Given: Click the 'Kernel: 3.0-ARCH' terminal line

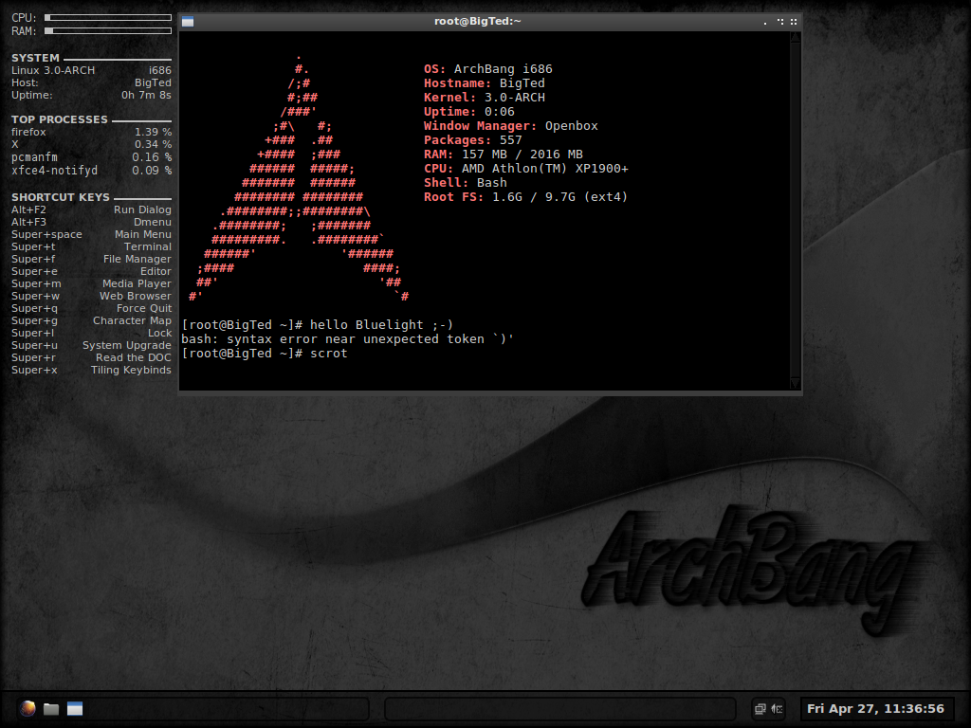Looking at the screenshot, I should click(x=485, y=98).
